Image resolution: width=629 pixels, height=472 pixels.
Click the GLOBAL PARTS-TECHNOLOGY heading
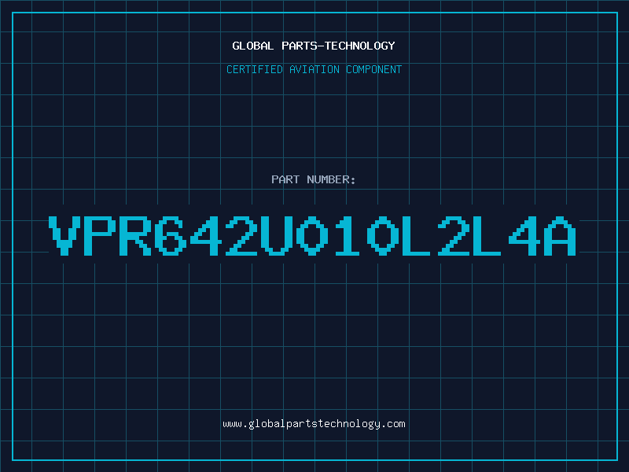tap(314, 46)
